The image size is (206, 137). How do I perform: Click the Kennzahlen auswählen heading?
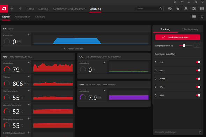click(x=165, y=54)
